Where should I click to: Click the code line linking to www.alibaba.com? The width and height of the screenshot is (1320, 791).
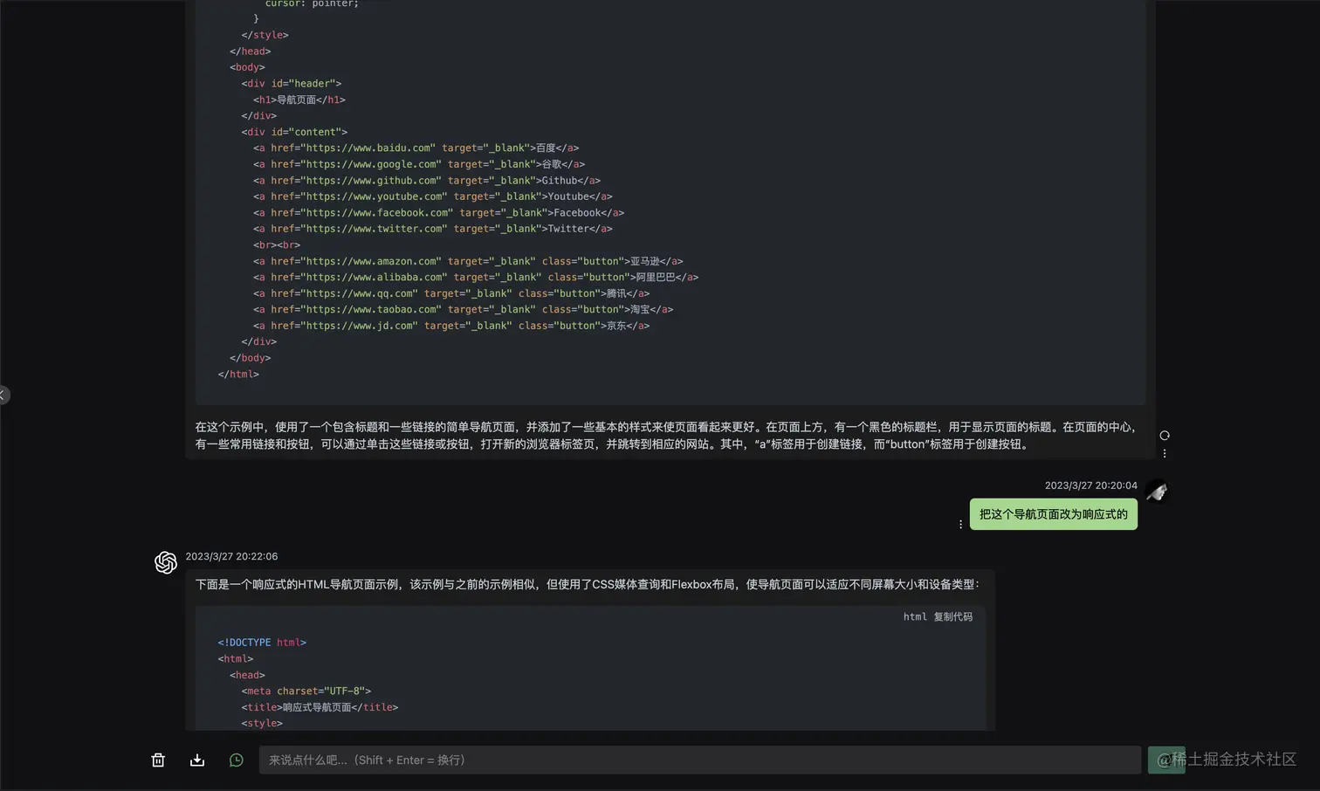(x=476, y=278)
